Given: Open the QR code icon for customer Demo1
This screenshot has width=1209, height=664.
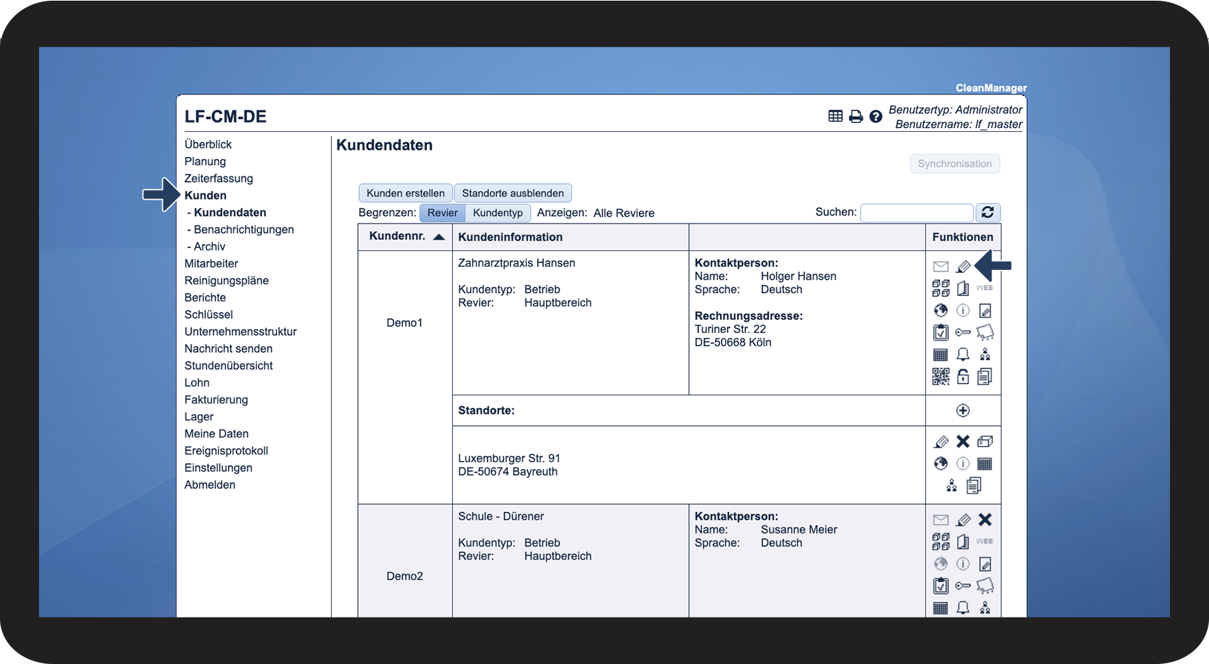Looking at the screenshot, I should click(x=941, y=376).
